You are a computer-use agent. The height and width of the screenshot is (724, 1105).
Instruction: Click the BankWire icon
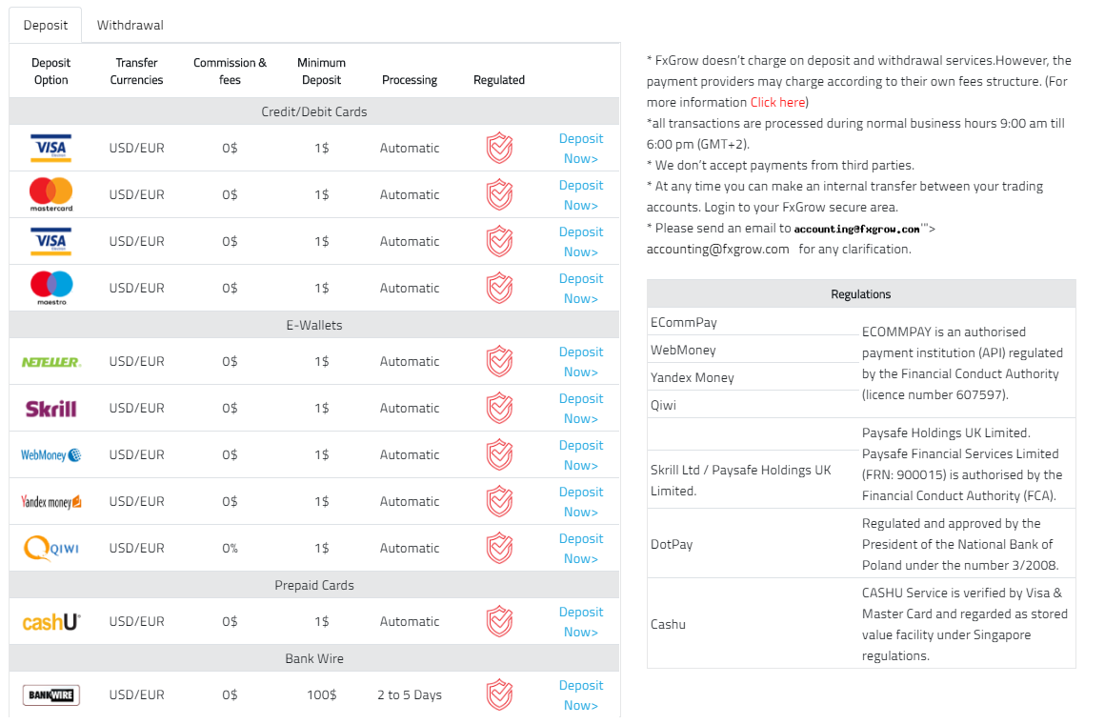[x=50, y=694]
